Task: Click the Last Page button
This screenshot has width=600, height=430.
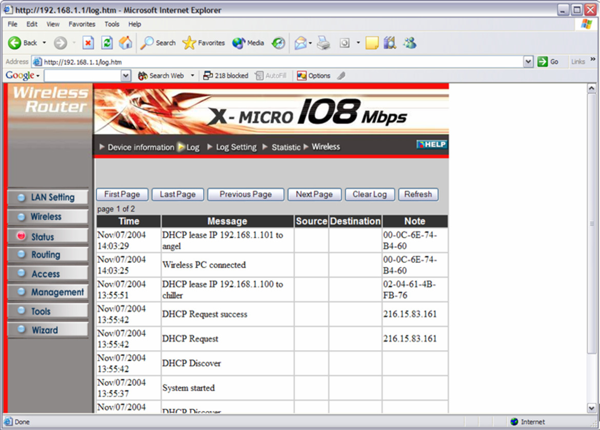Action: [x=177, y=194]
